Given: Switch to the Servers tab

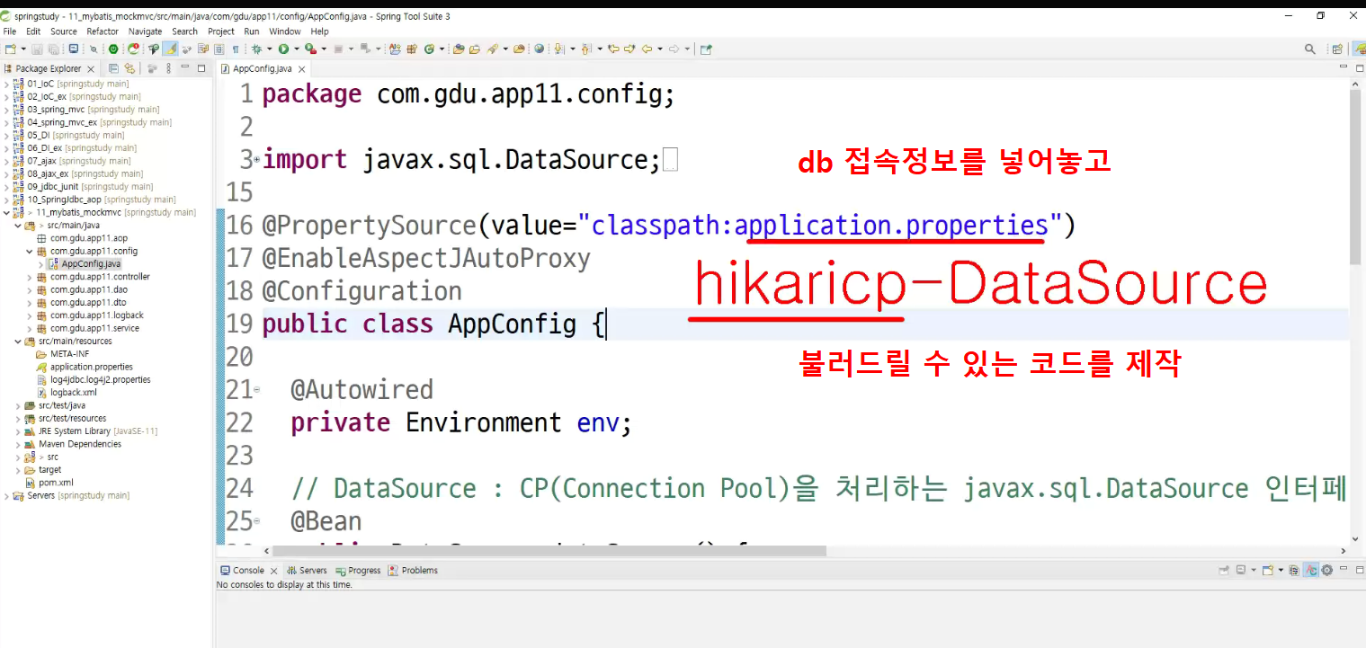Looking at the screenshot, I should [307, 571].
